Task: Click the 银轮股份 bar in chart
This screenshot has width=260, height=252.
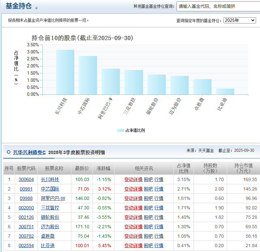Action: (156, 85)
